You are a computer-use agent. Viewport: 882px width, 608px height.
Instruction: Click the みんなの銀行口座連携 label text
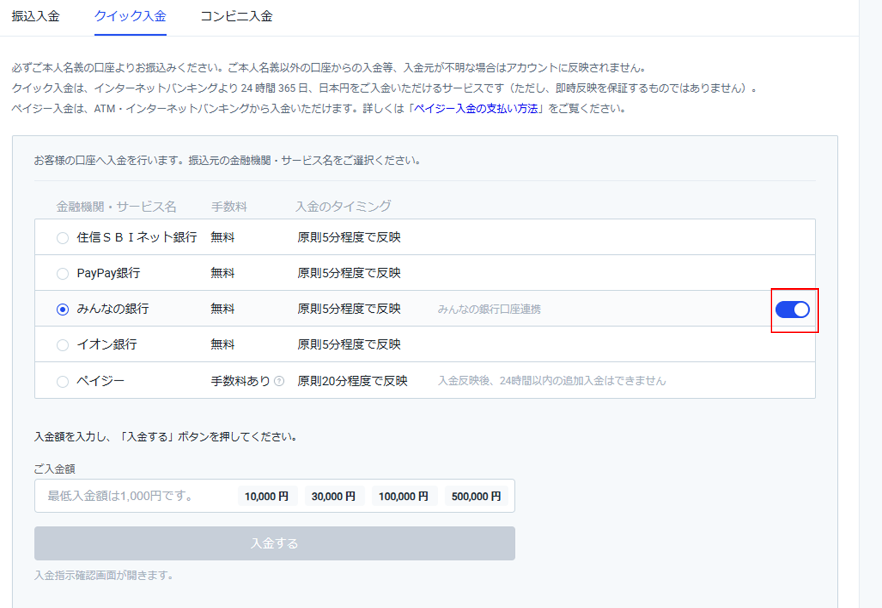pos(489,310)
